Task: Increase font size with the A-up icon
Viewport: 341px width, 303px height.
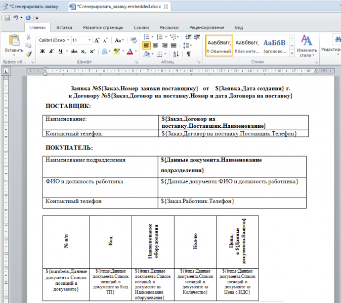Action: pyautogui.click(x=97, y=40)
